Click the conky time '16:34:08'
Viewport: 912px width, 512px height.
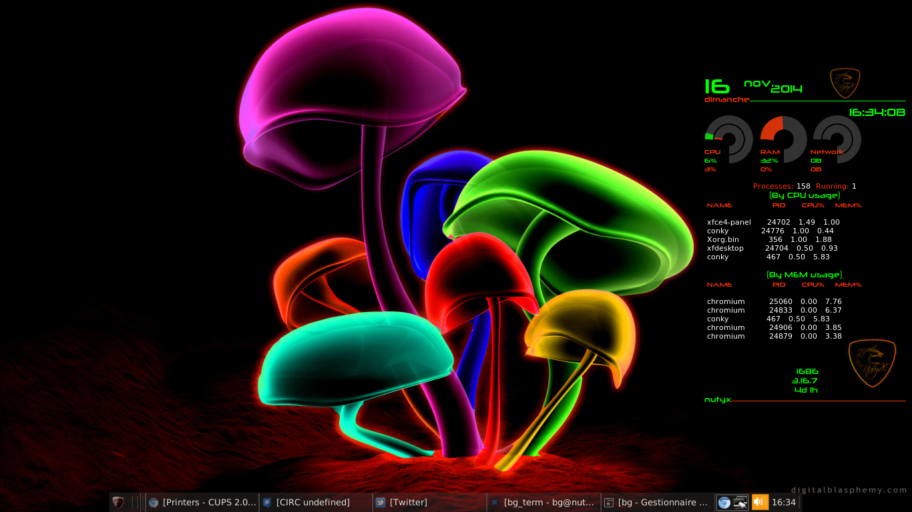point(877,112)
